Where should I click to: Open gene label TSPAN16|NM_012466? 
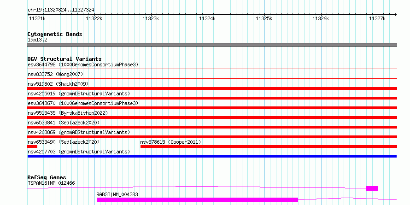point(51,183)
